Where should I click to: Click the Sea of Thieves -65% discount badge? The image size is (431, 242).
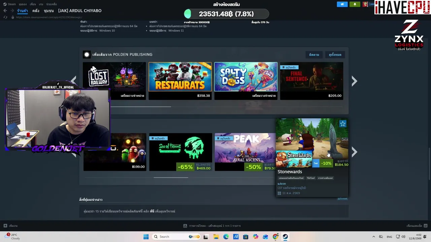coord(185,167)
